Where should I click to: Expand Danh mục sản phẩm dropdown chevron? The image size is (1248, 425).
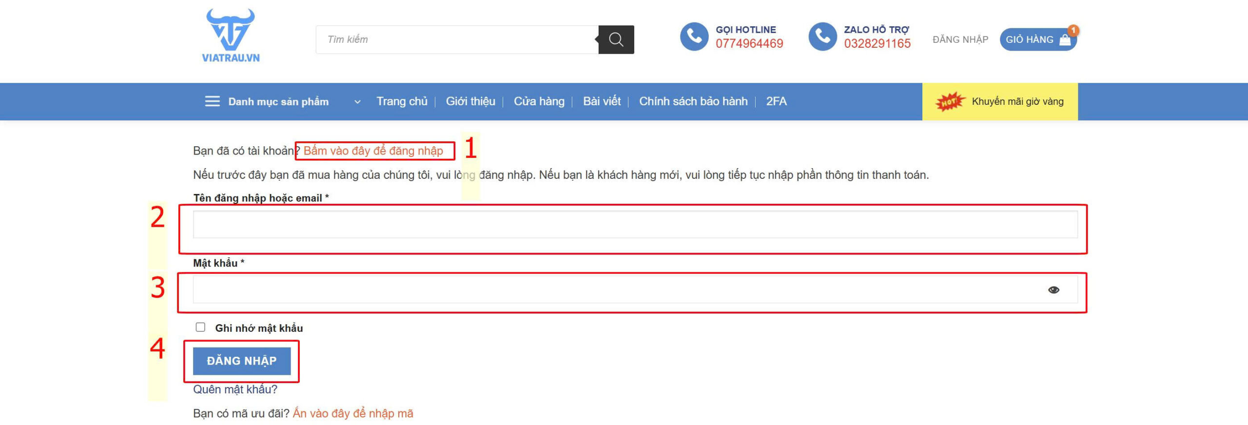click(x=357, y=102)
